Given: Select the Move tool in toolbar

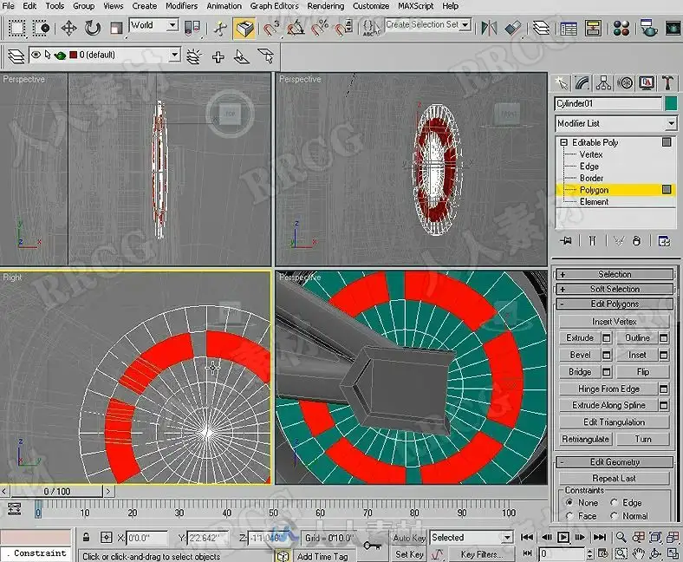Looking at the screenshot, I should tap(69, 28).
